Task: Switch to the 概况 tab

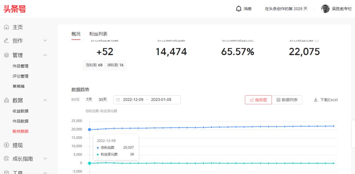Action: (76, 34)
